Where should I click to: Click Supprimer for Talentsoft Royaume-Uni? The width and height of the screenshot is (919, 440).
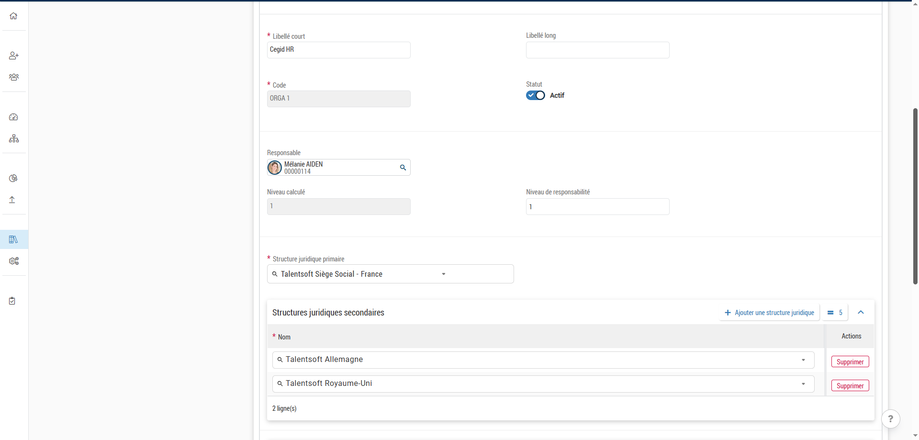[x=850, y=386]
